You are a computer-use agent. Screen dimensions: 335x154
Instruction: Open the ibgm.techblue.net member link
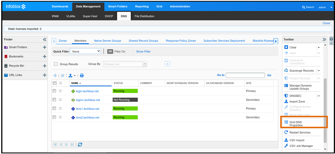coord(87,91)
